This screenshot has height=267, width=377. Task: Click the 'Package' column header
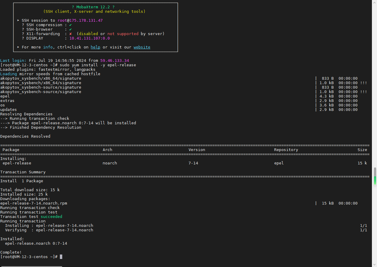point(11,150)
